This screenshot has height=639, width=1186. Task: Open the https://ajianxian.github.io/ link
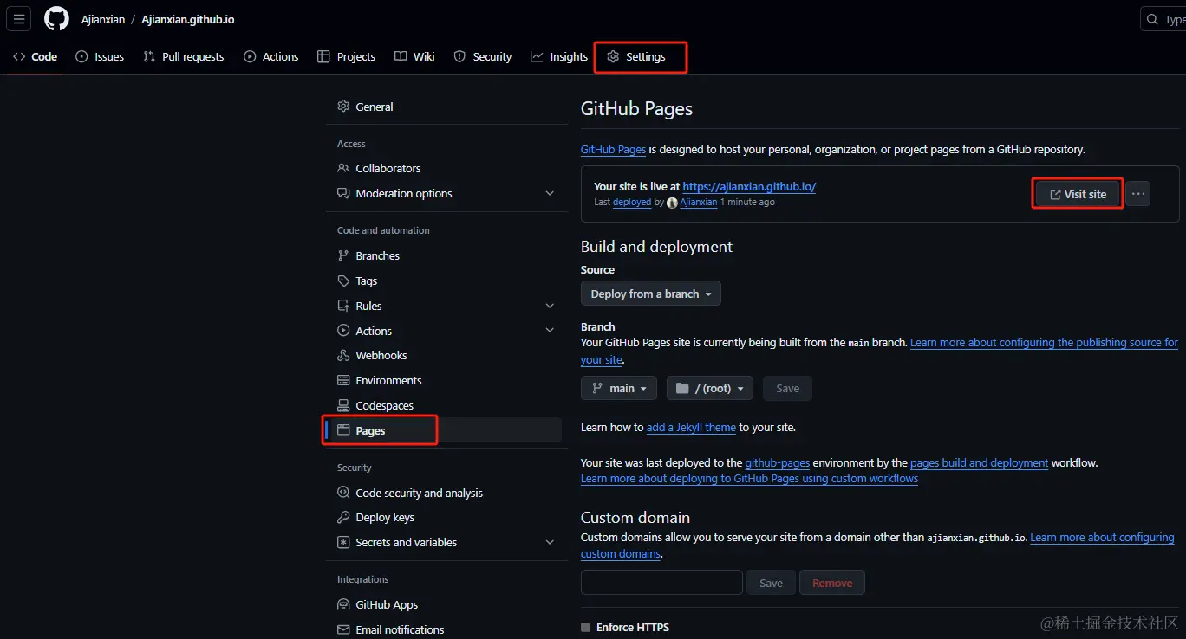(x=749, y=186)
